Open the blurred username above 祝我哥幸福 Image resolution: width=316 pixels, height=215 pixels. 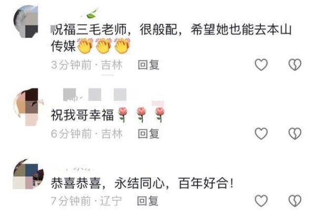[95, 95]
